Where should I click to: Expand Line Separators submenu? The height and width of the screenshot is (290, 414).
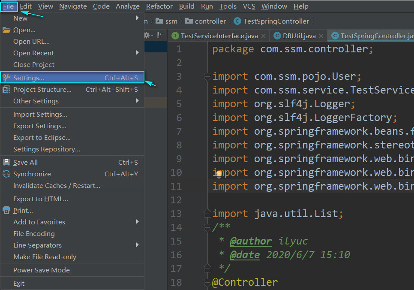72,245
